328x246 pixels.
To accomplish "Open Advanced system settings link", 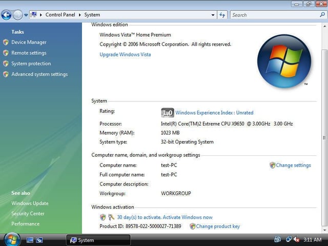I will 39,74.
